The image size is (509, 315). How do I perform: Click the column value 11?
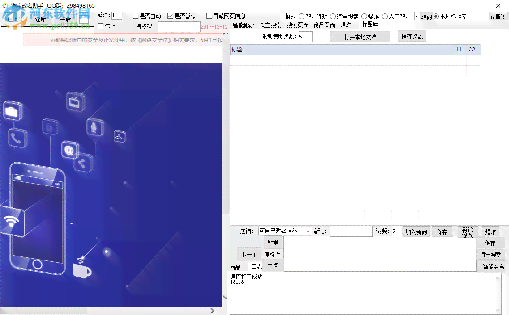(x=458, y=50)
